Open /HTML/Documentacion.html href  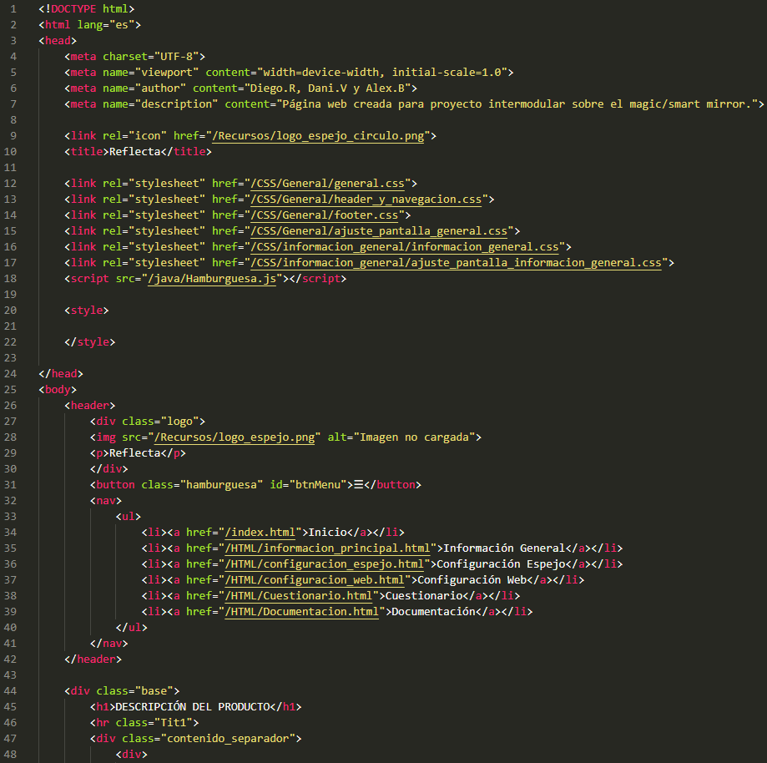pyautogui.click(x=302, y=612)
